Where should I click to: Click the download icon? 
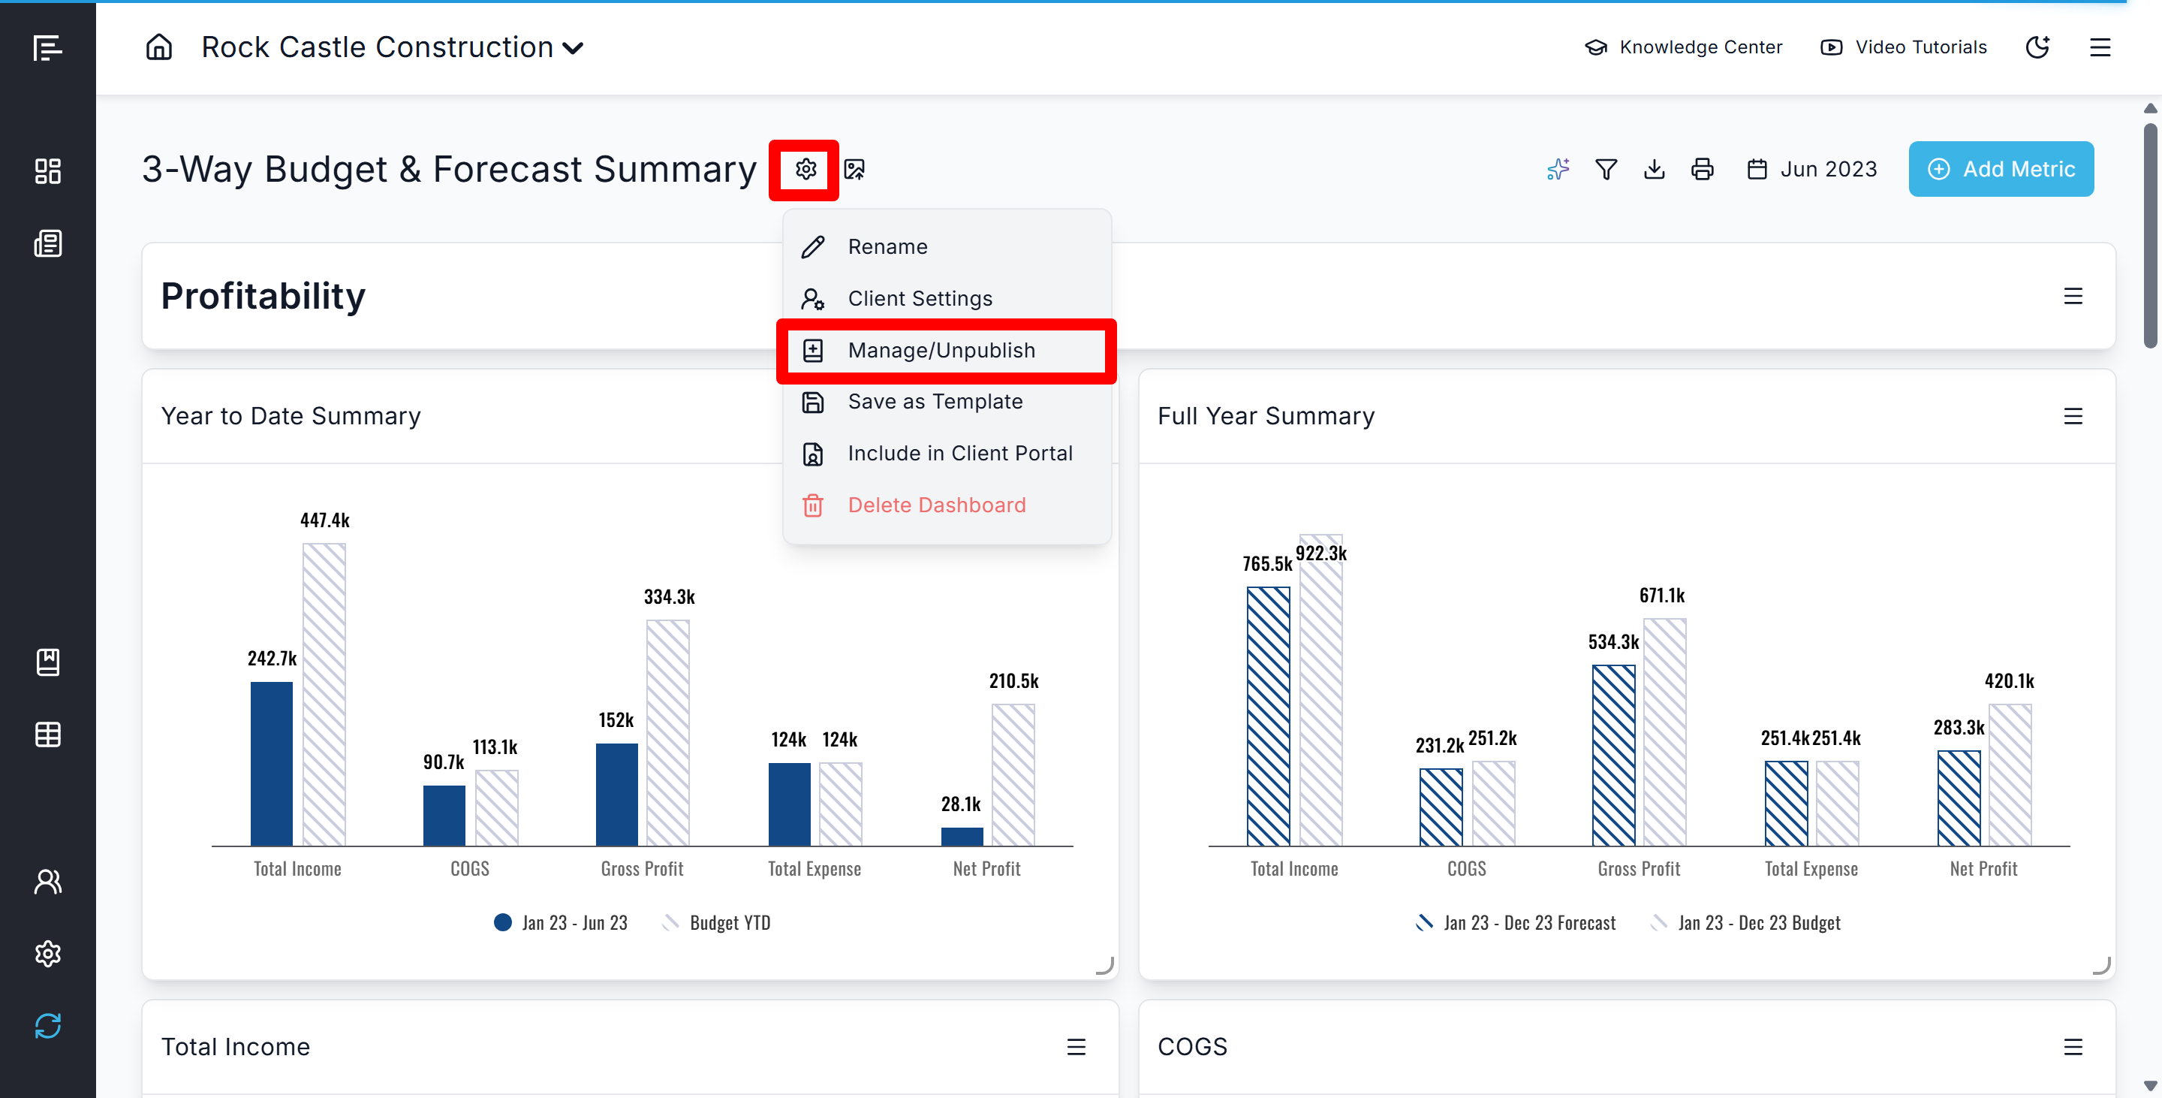pyautogui.click(x=1653, y=170)
